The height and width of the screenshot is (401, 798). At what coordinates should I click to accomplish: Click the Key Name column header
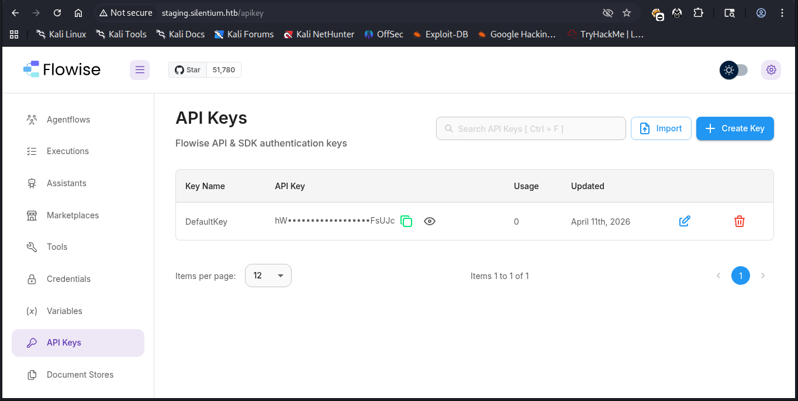click(205, 186)
